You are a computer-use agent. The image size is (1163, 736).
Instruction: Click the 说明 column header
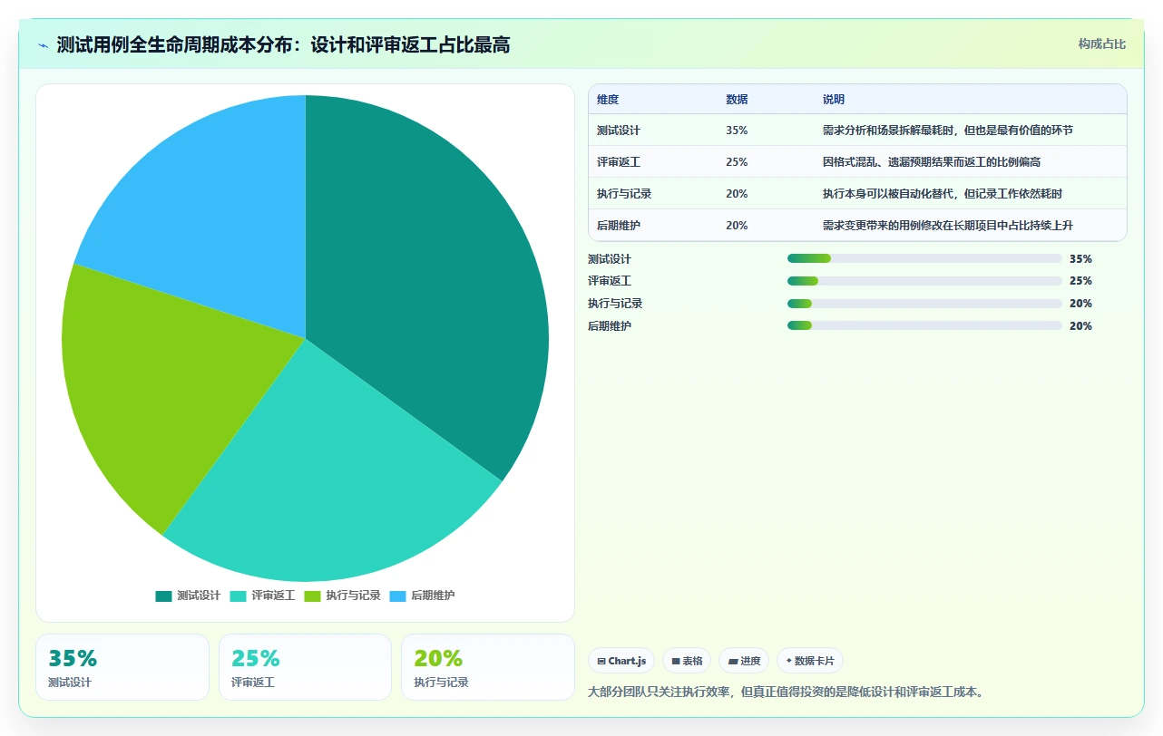834,100
